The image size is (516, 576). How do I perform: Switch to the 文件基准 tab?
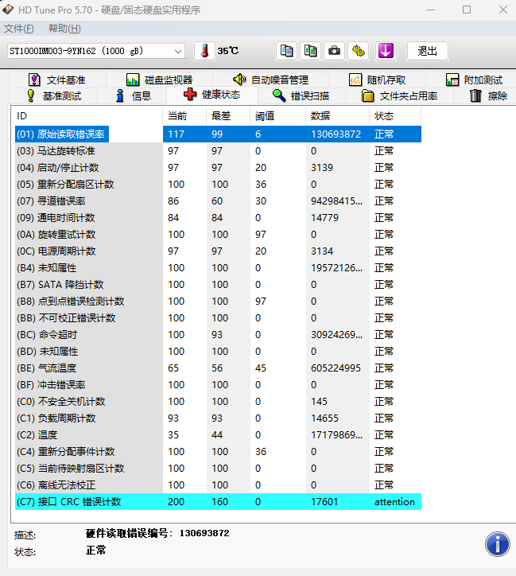57,80
